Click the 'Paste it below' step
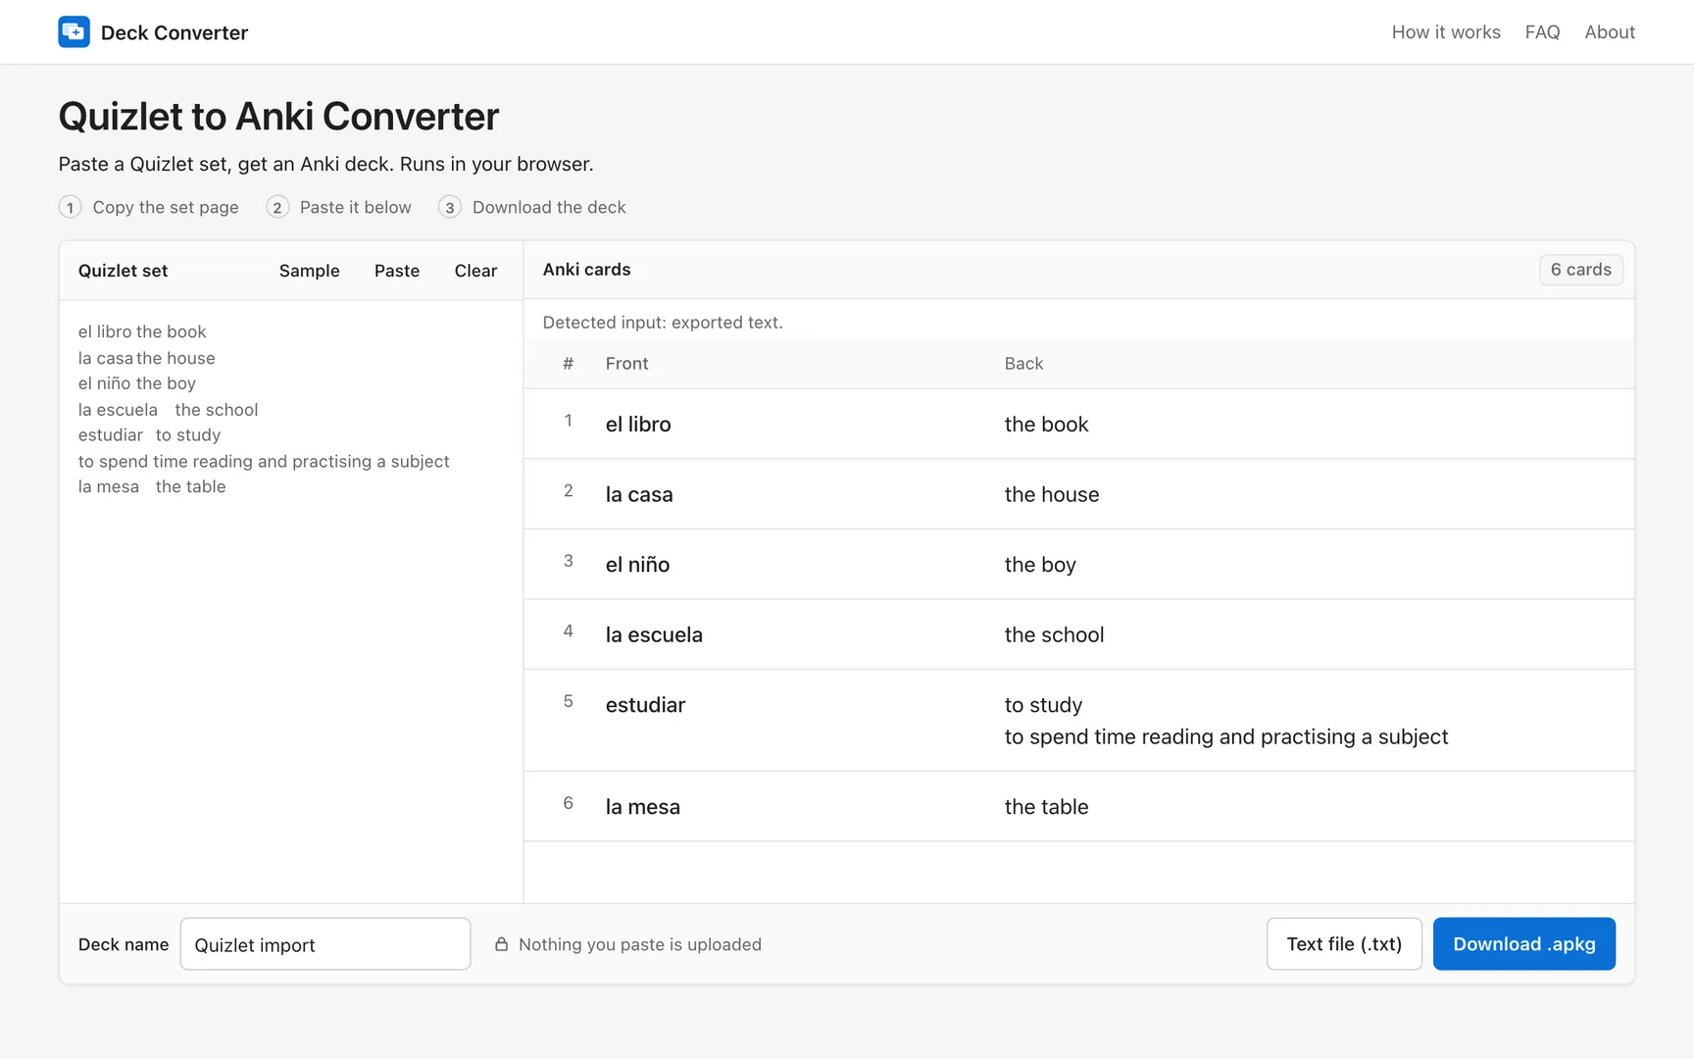 339,207
